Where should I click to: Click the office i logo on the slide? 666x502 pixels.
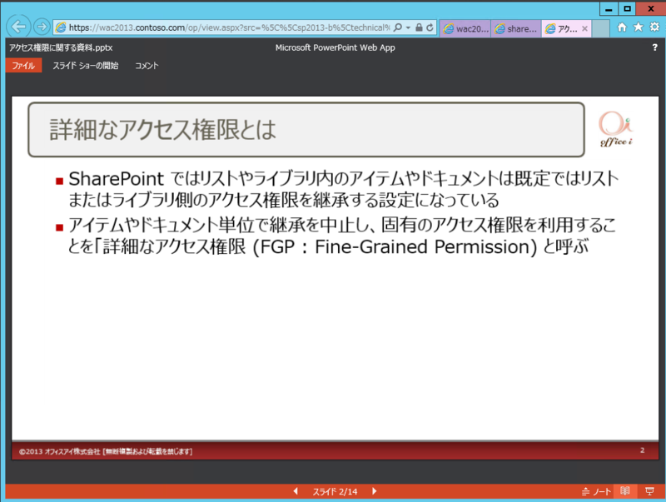(x=616, y=129)
